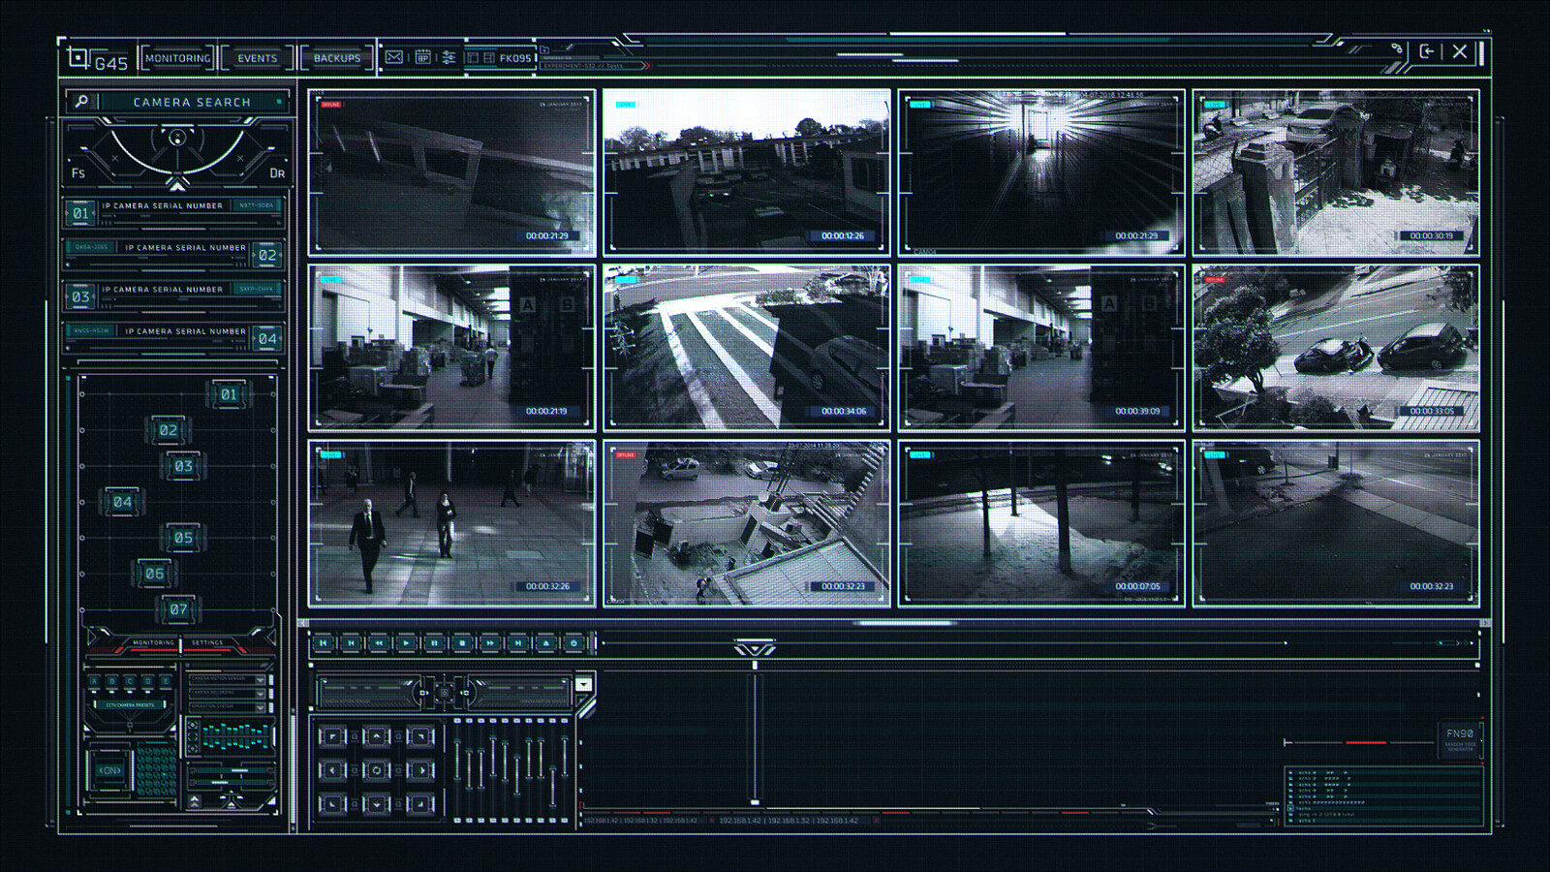Click the calendar icon in the top toolbar
Screen dimensions: 1550x872
(x=422, y=58)
